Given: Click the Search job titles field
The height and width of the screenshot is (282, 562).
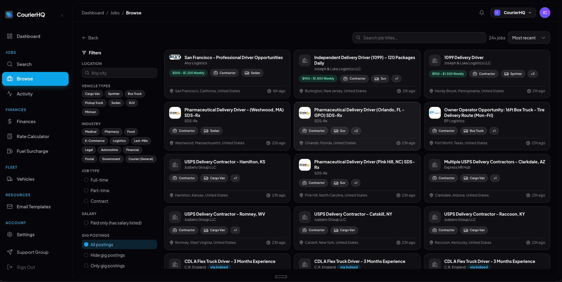Looking at the screenshot, I should pyautogui.click(x=419, y=38).
